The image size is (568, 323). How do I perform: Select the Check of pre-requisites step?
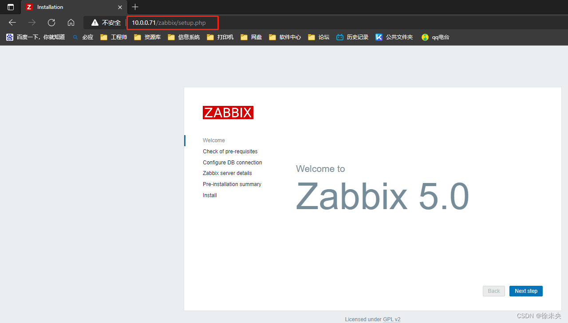[230, 151]
